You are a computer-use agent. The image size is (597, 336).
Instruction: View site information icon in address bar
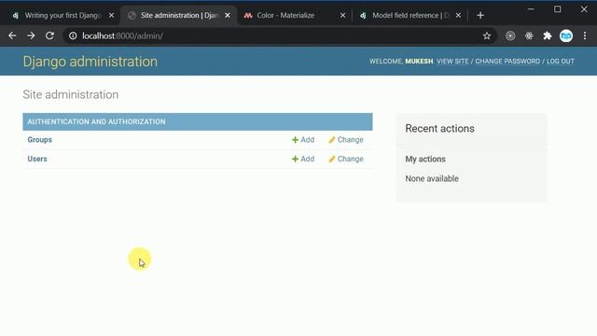coord(73,35)
